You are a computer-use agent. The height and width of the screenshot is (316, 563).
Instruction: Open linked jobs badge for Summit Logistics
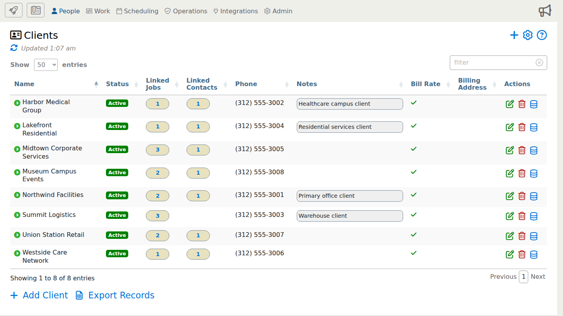coord(158,216)
